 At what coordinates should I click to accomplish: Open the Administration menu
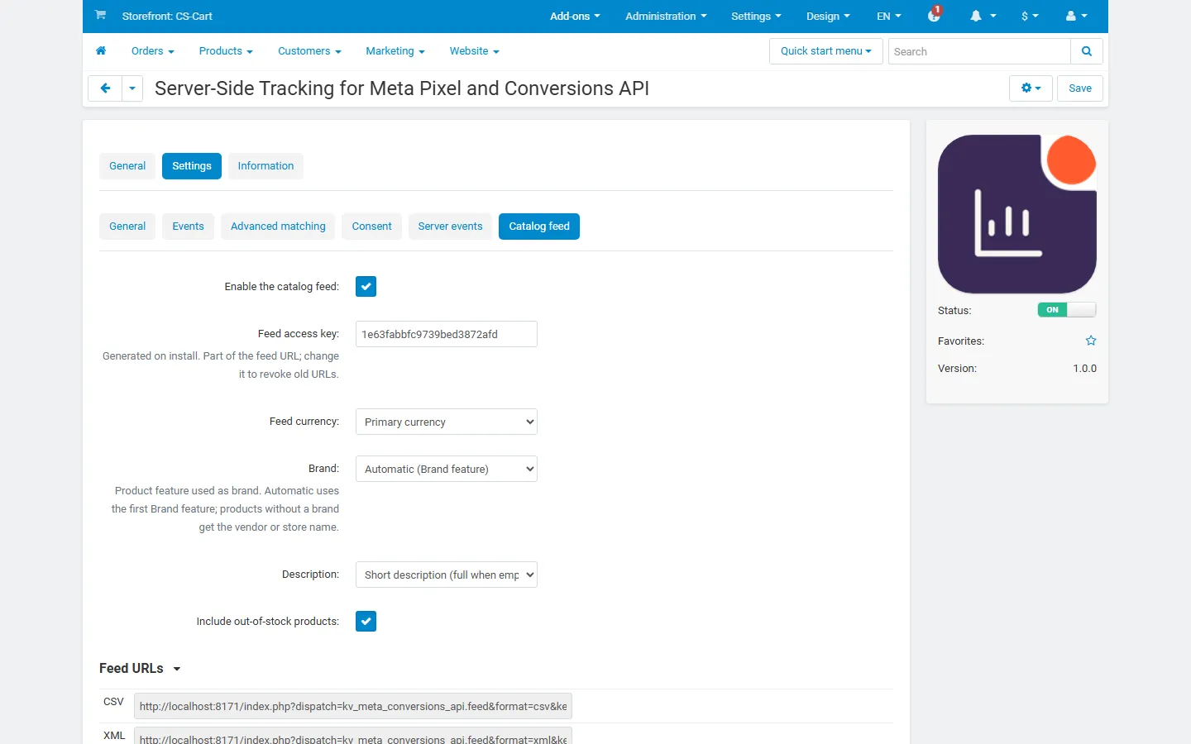tap(666, 16)
